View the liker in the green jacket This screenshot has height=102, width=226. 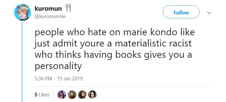click(72, 95)
